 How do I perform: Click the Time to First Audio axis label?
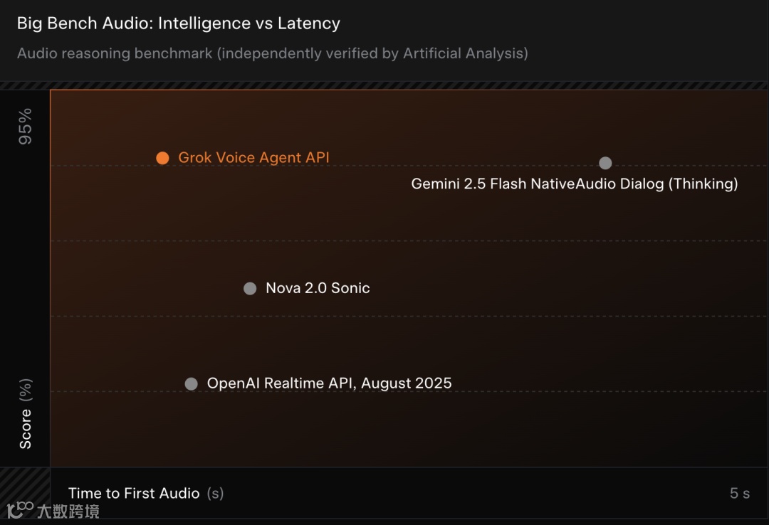point(134,493)
